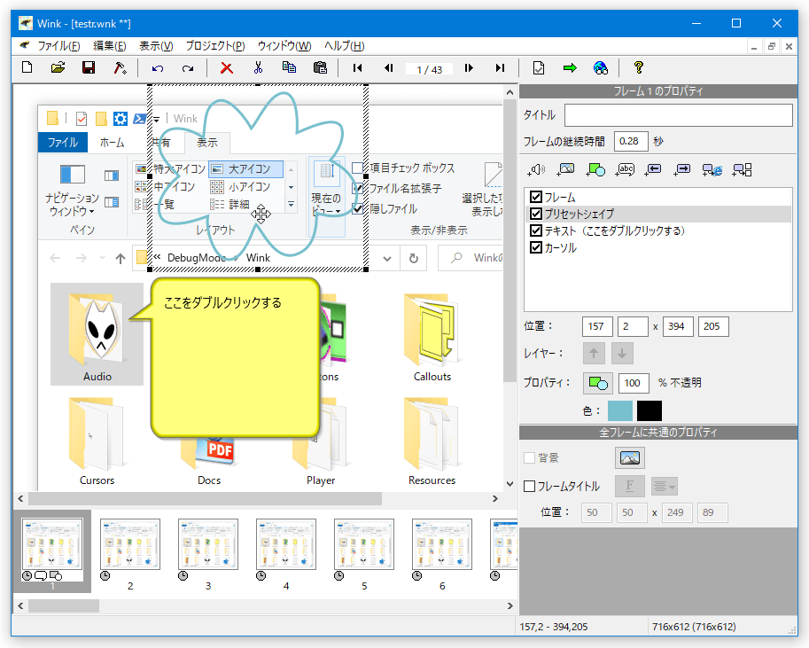Open help with the question mark icon
The image size is (809, 648).
tap(639, 67)
